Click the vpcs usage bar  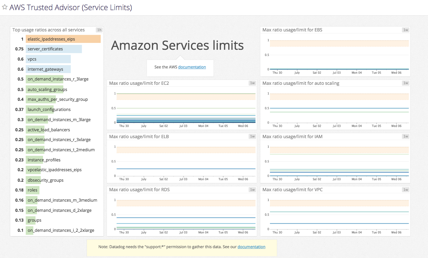click(x=48, y=59)
